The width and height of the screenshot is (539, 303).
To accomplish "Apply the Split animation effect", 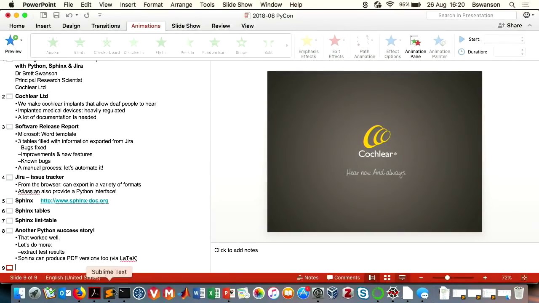I will [x=268, y=45].
